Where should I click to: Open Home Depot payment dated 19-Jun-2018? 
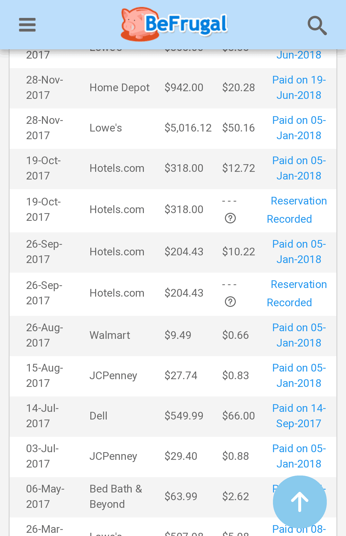(299, 88)
